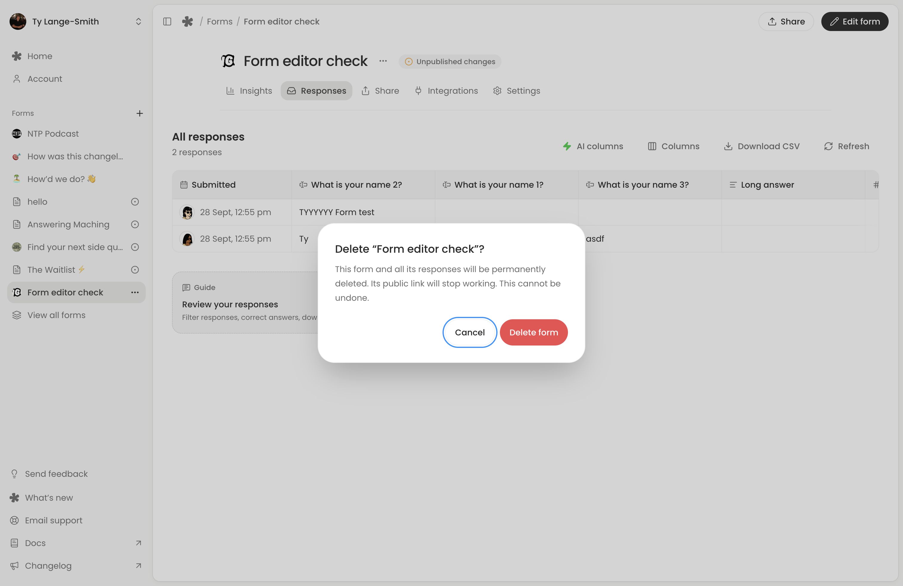
Task: Click the Guide card icon
Action: [186, 288]
